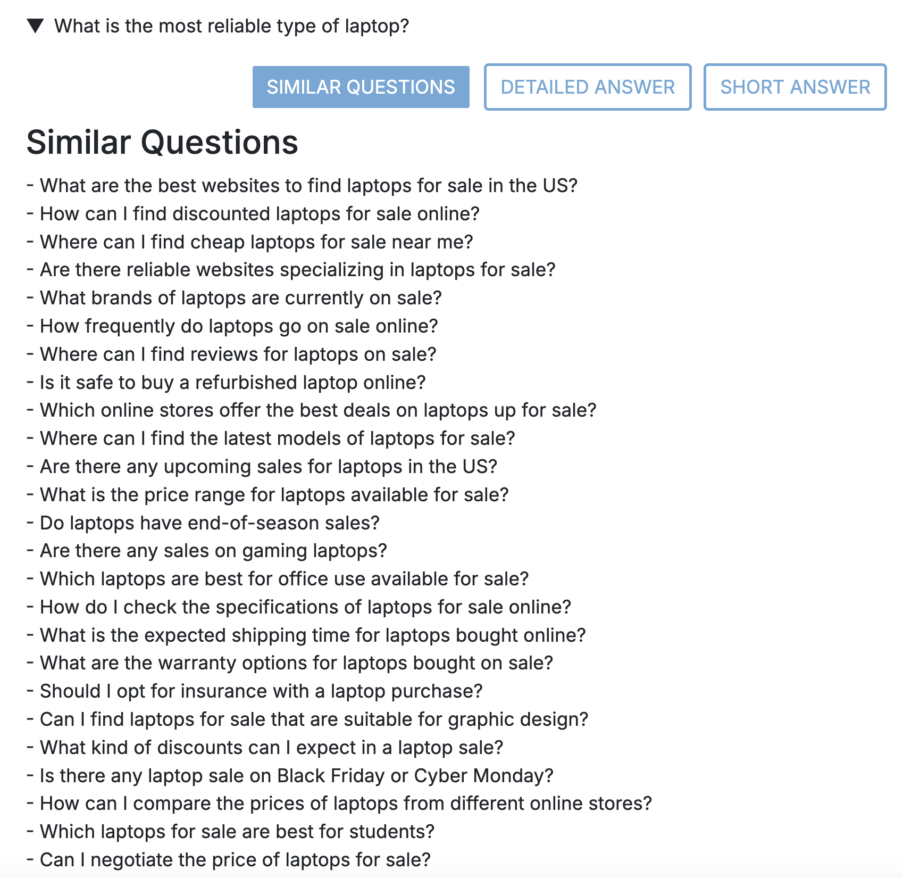Click 'end-of-season sales' question
The image size is (903, 878).
coord(210,523)
